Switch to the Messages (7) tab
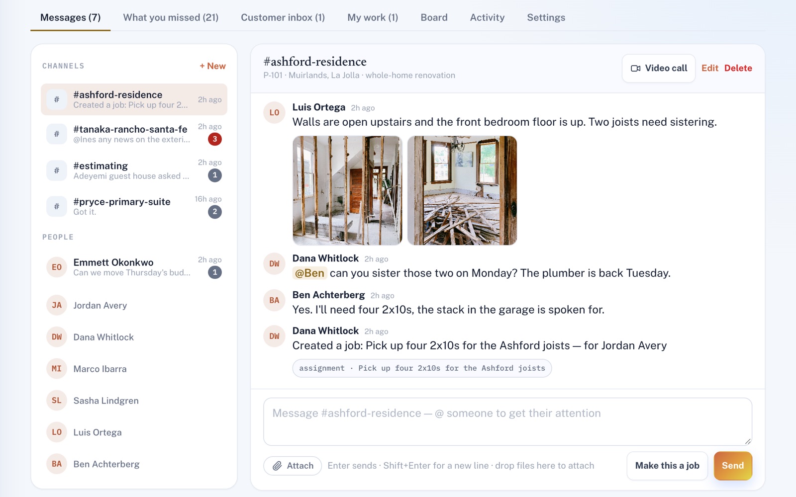 pyautogui.click(x=71, y=17)
